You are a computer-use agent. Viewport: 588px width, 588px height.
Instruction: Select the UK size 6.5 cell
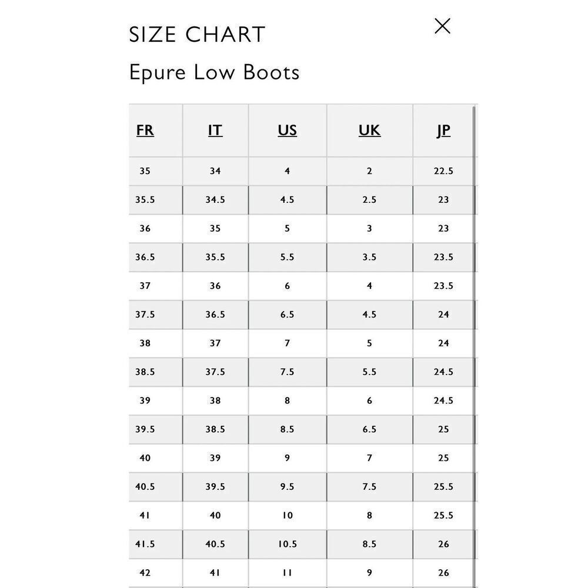coord(369,429)
